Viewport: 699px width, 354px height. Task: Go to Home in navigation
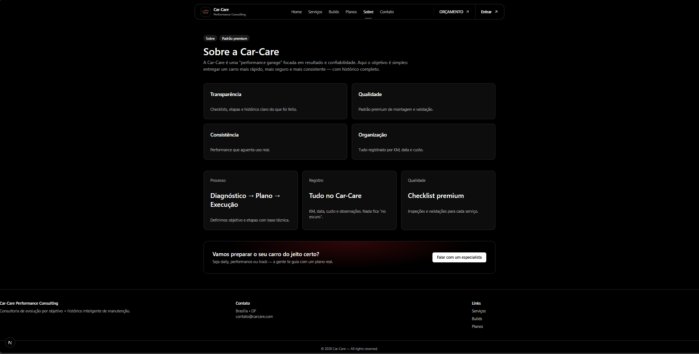(296, 12)
